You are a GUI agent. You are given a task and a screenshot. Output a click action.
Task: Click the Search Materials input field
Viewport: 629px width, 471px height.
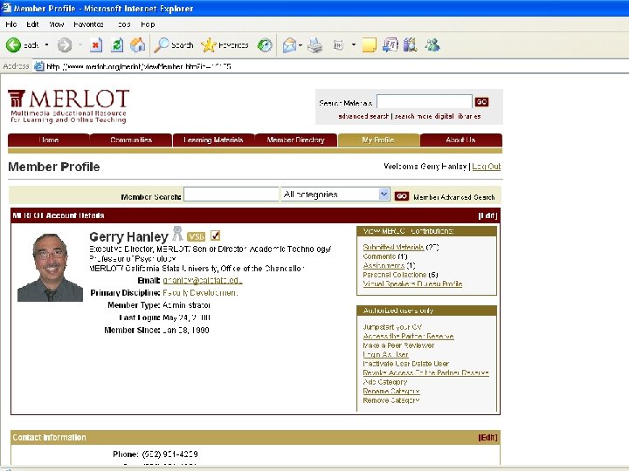(x=425, y=102)
